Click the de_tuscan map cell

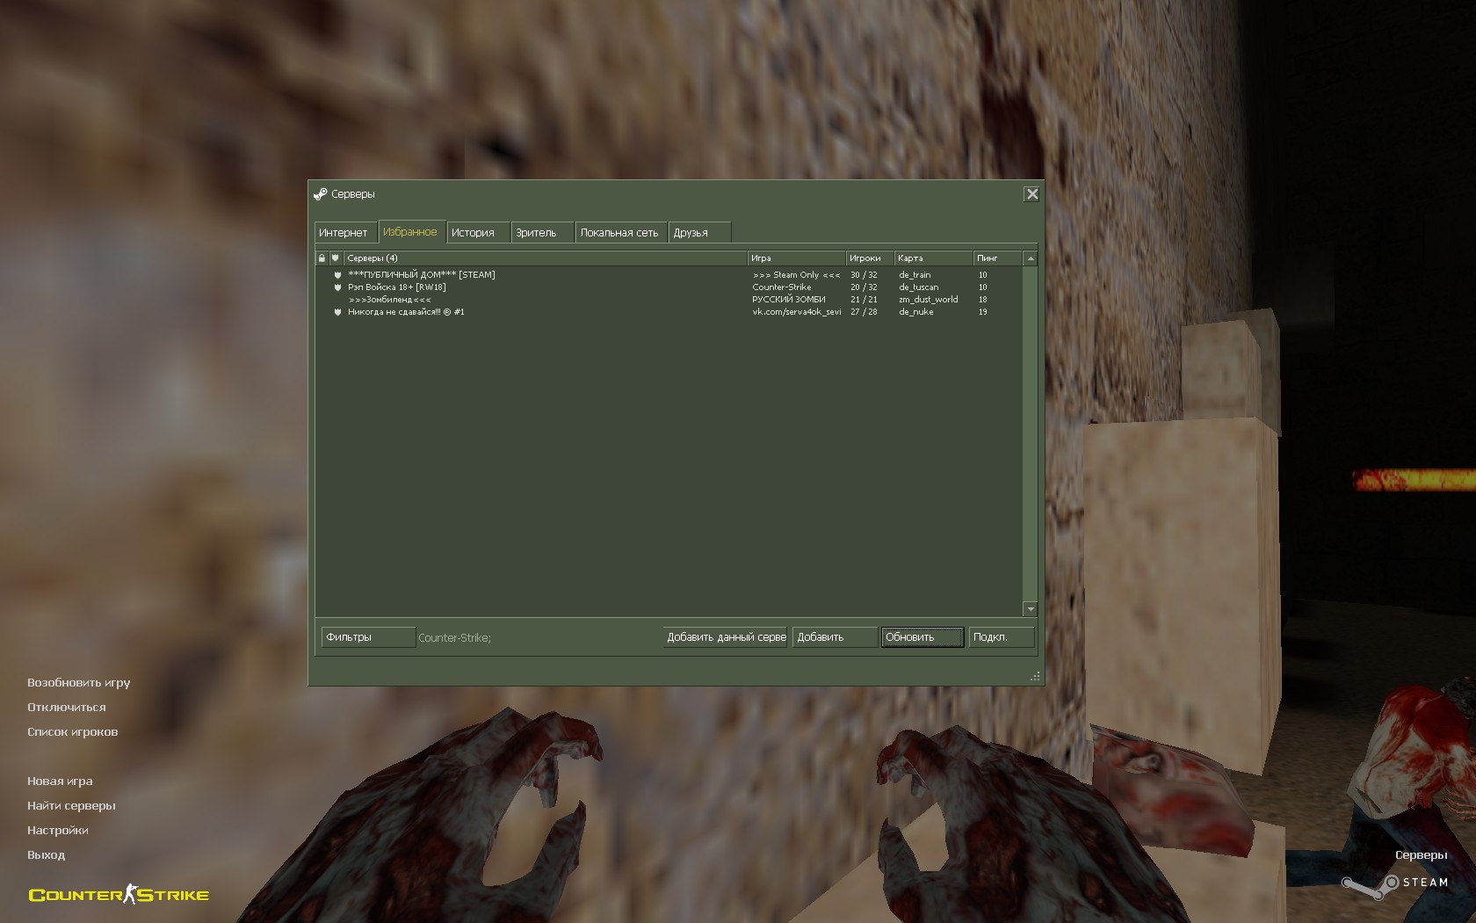[919, 287]
